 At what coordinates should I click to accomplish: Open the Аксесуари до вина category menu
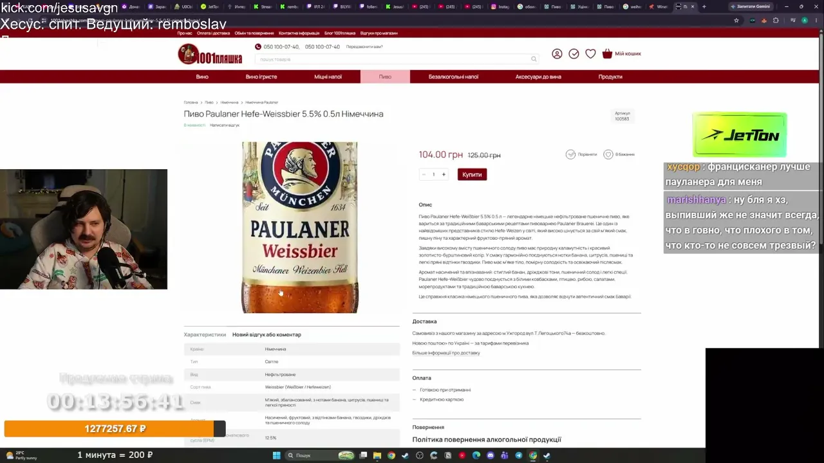click(x=538, y=77)
